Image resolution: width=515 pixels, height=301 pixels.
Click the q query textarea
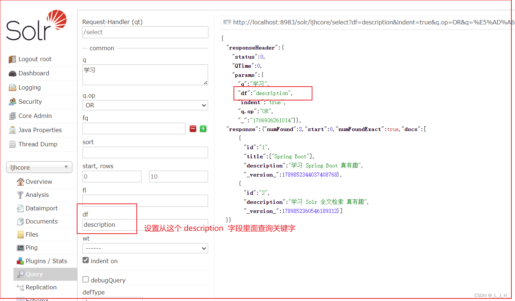145,75
